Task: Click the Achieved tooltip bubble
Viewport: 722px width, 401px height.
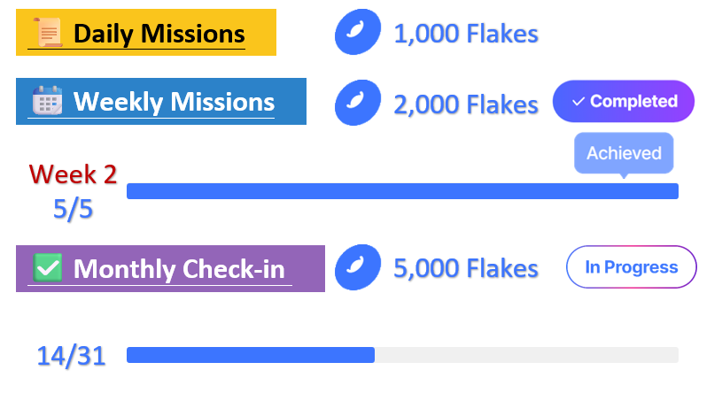Action: (x=624, y=153)
